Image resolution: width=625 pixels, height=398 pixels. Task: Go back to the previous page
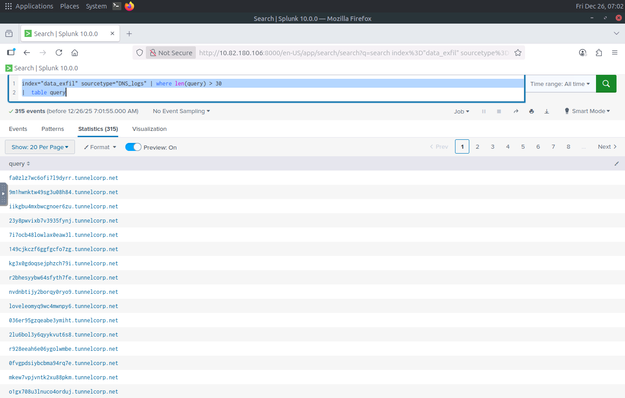pos(27,53)
